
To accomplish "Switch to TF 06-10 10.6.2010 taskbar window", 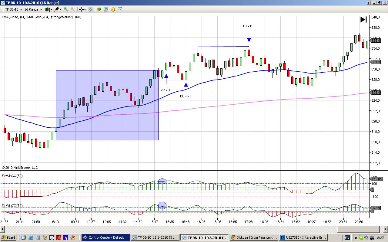I will 204,237.
